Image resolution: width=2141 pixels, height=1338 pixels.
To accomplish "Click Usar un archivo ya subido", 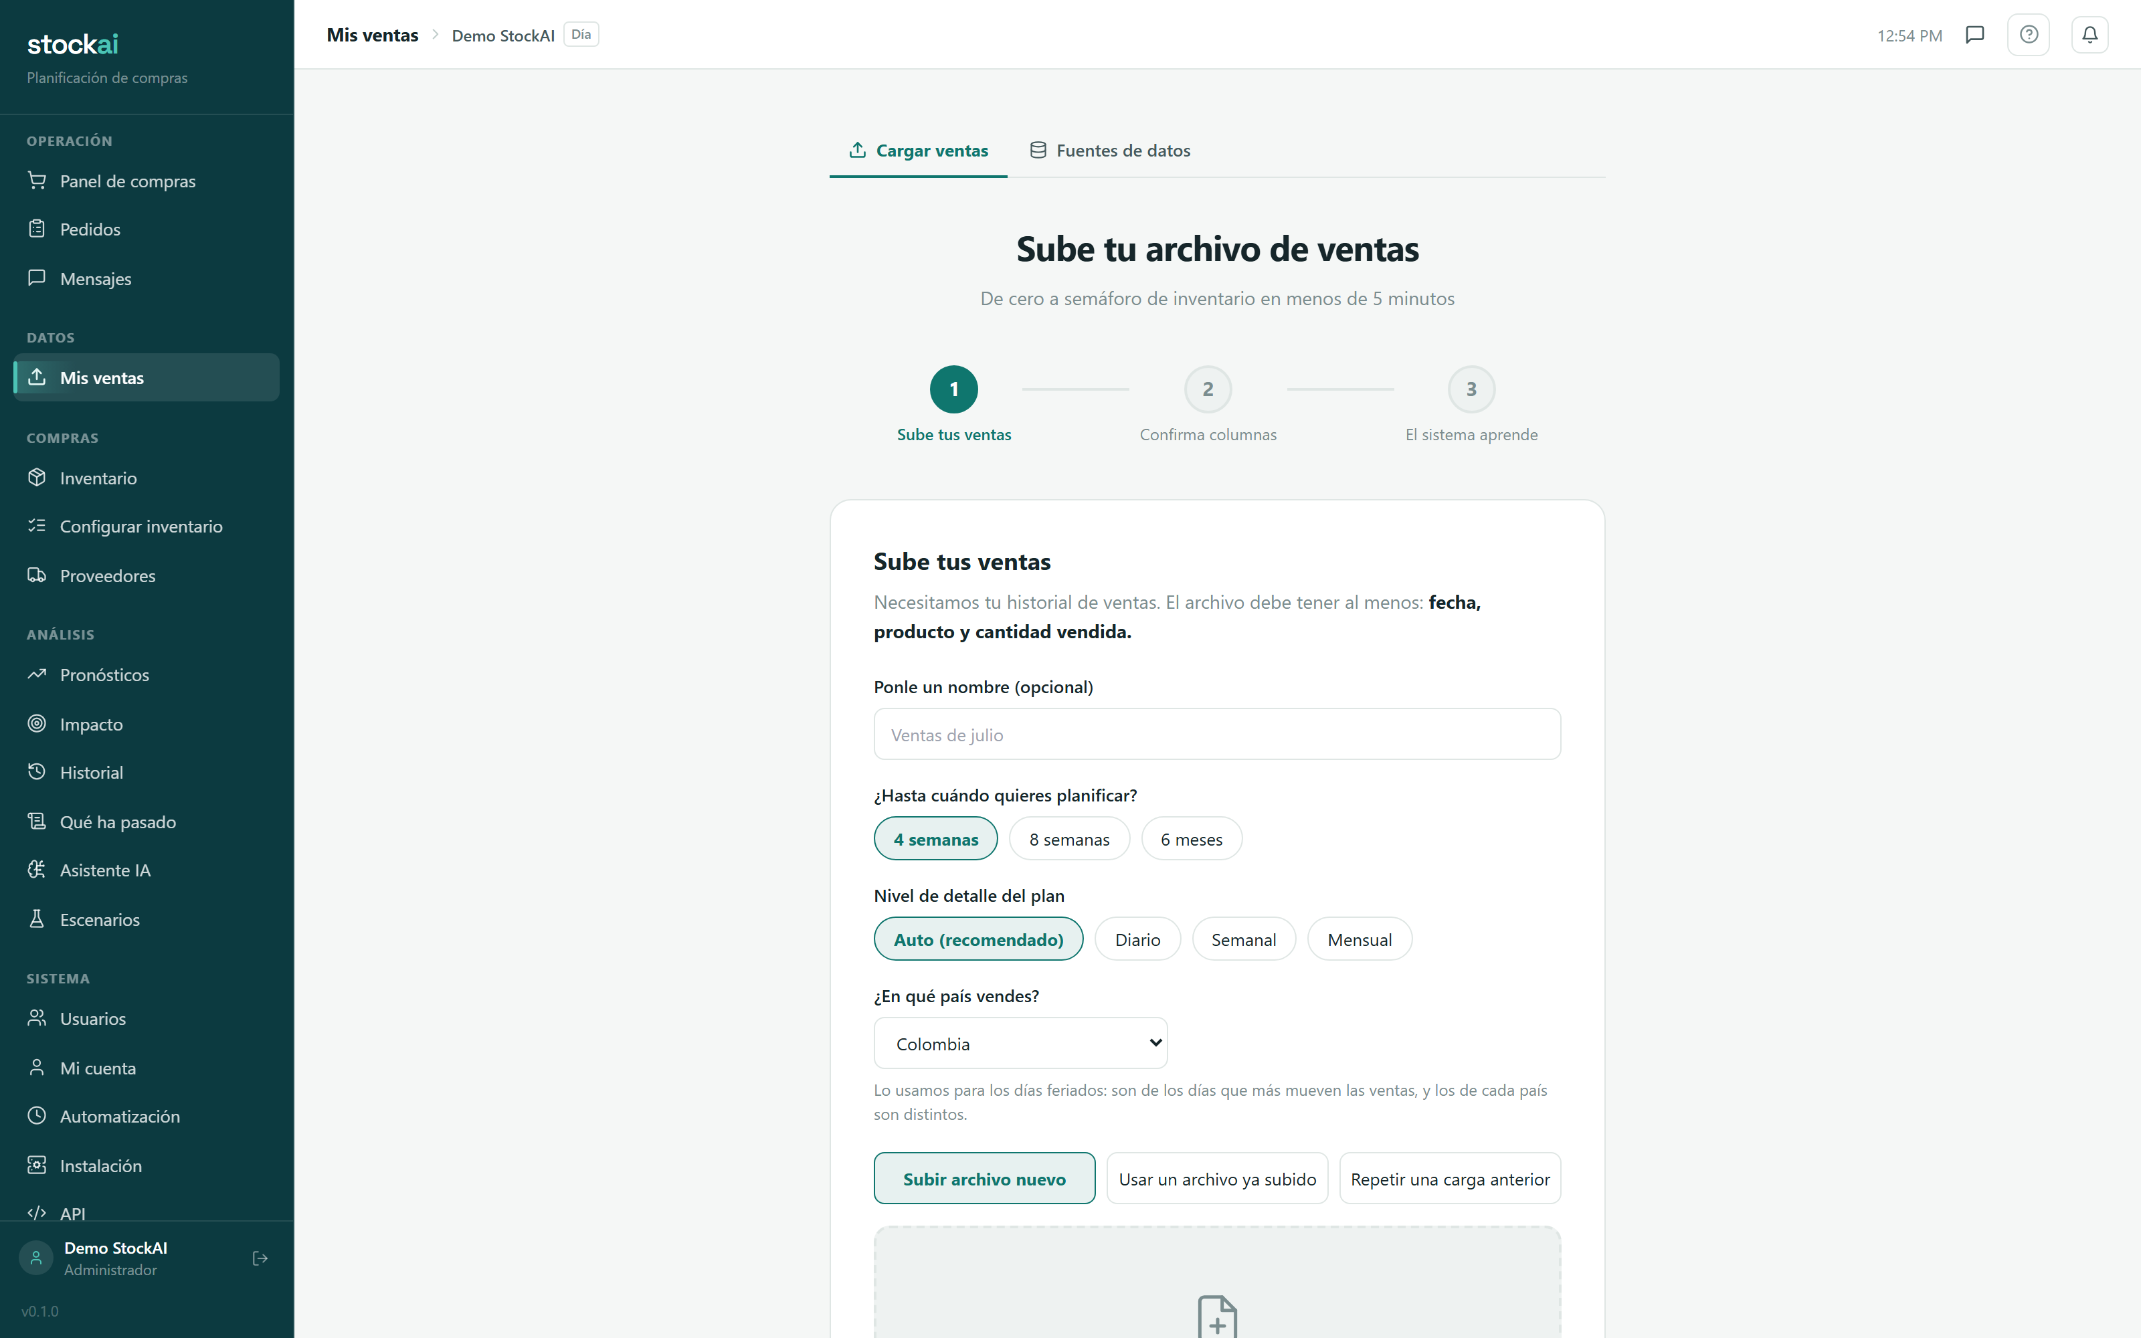I will point(1218,1179).
